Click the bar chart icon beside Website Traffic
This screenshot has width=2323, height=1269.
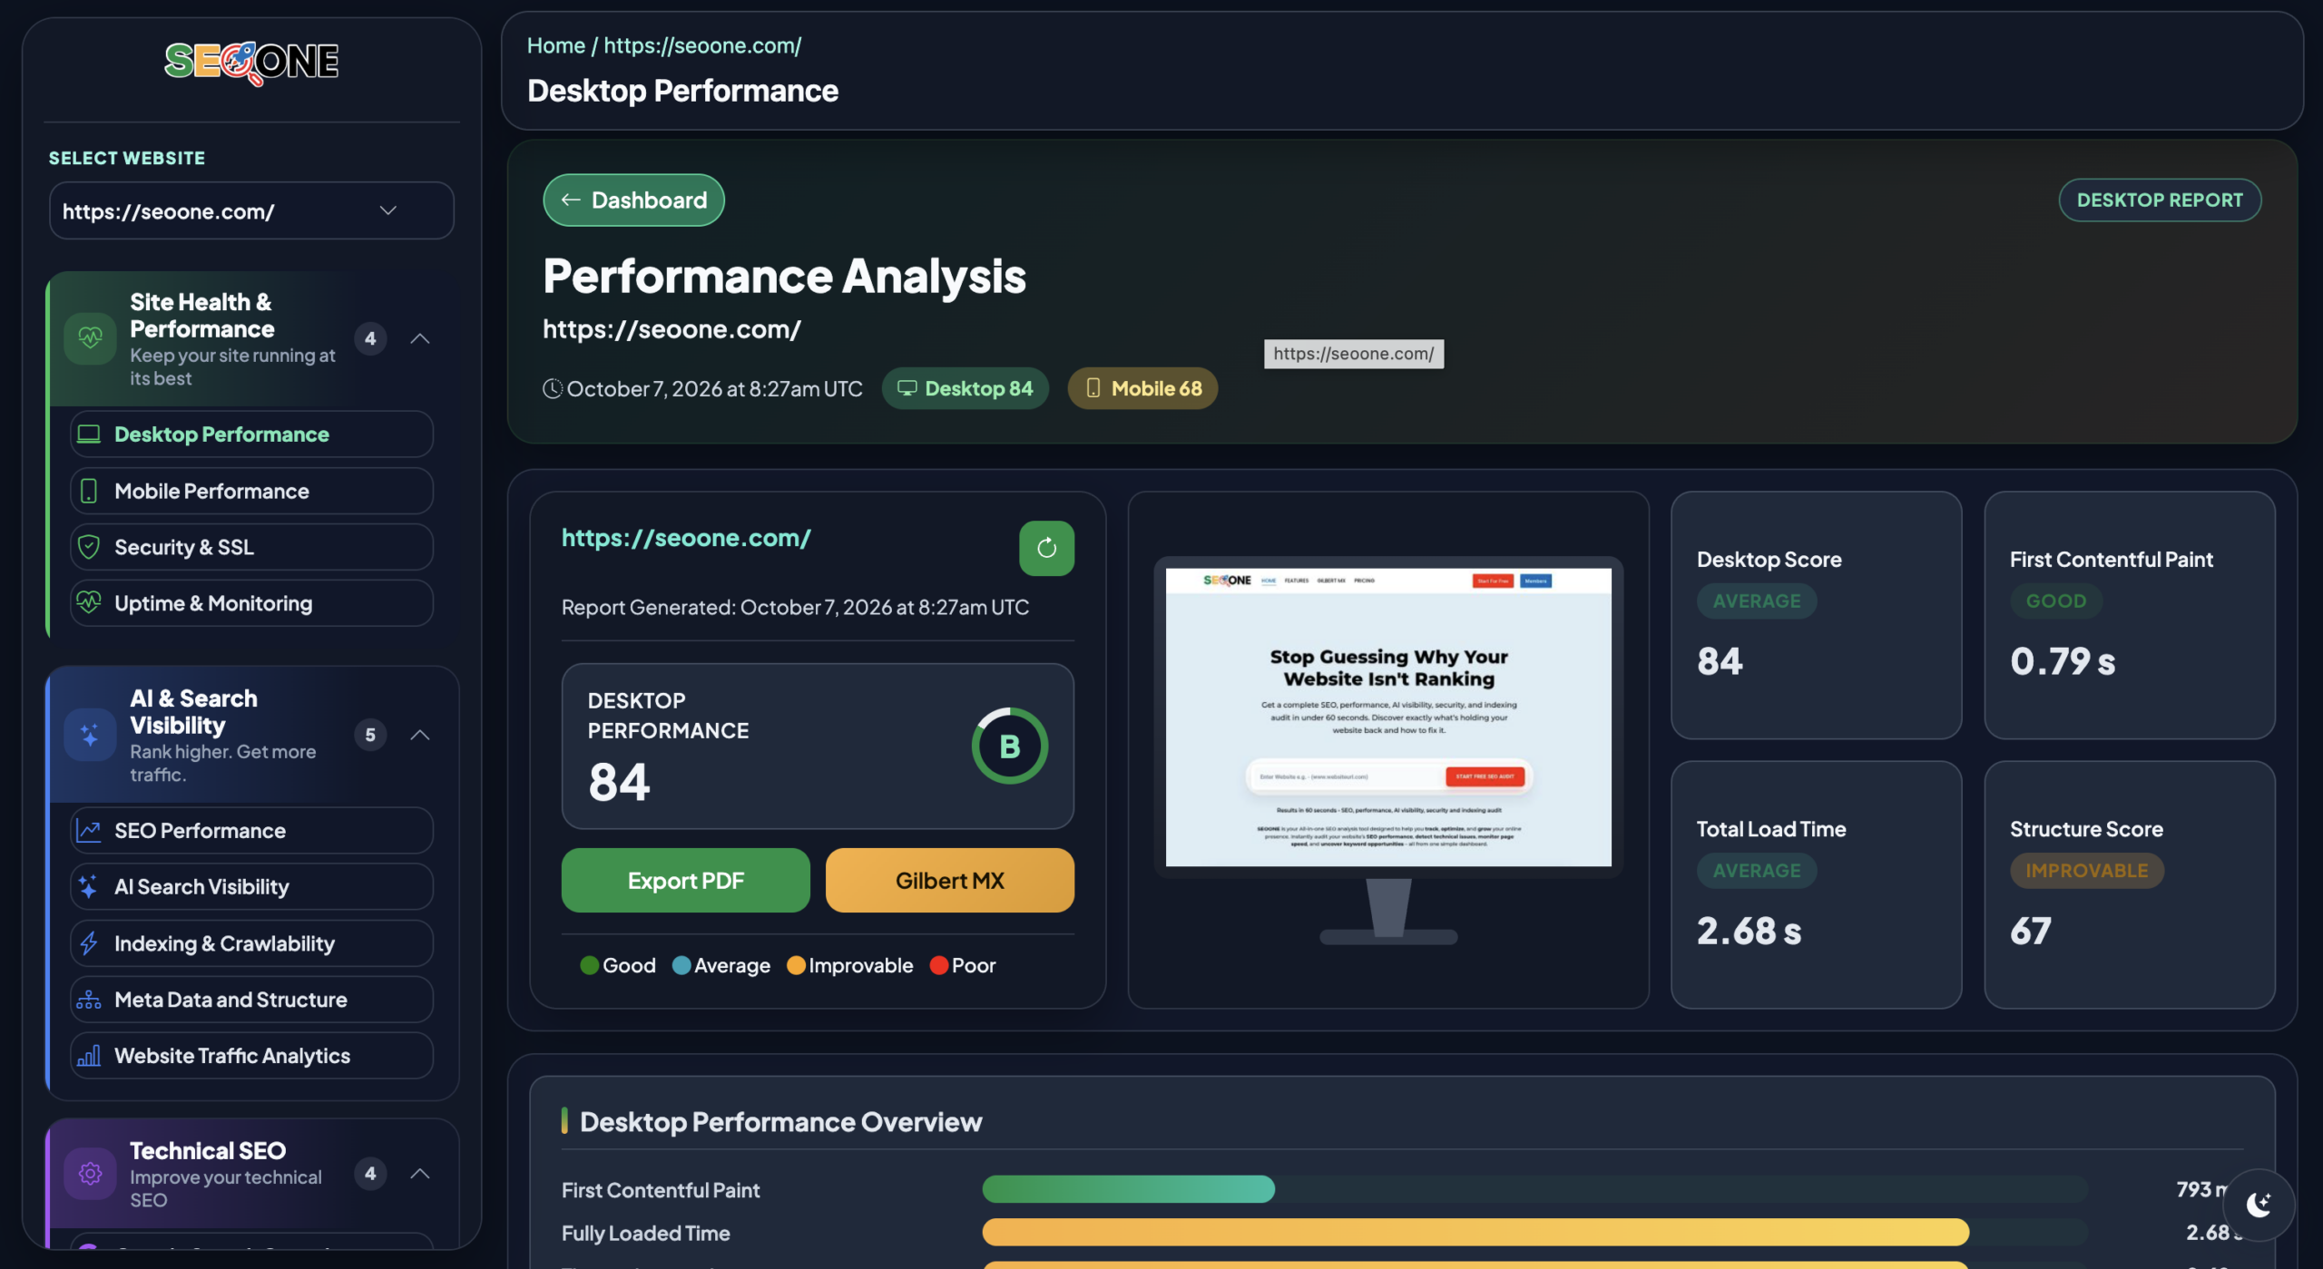(89, 1056)
